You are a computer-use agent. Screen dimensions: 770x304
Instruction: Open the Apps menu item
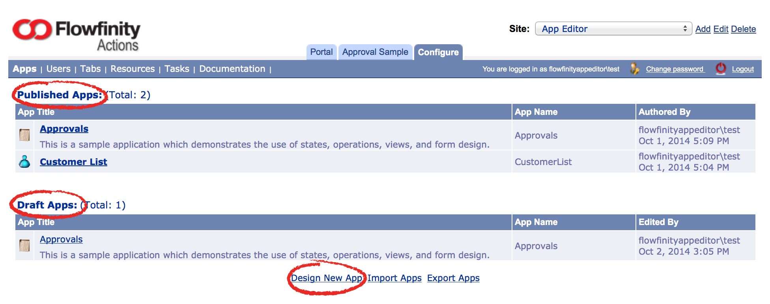click(x=24, y=69)
